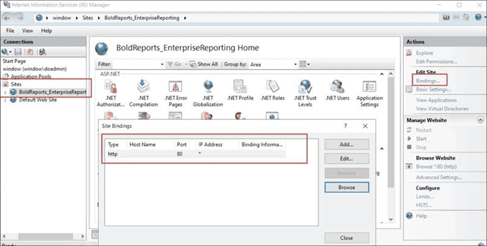This screenshot has height=246, width=487.
Task: Click the home icon in address bar
Action: point(467,17)
